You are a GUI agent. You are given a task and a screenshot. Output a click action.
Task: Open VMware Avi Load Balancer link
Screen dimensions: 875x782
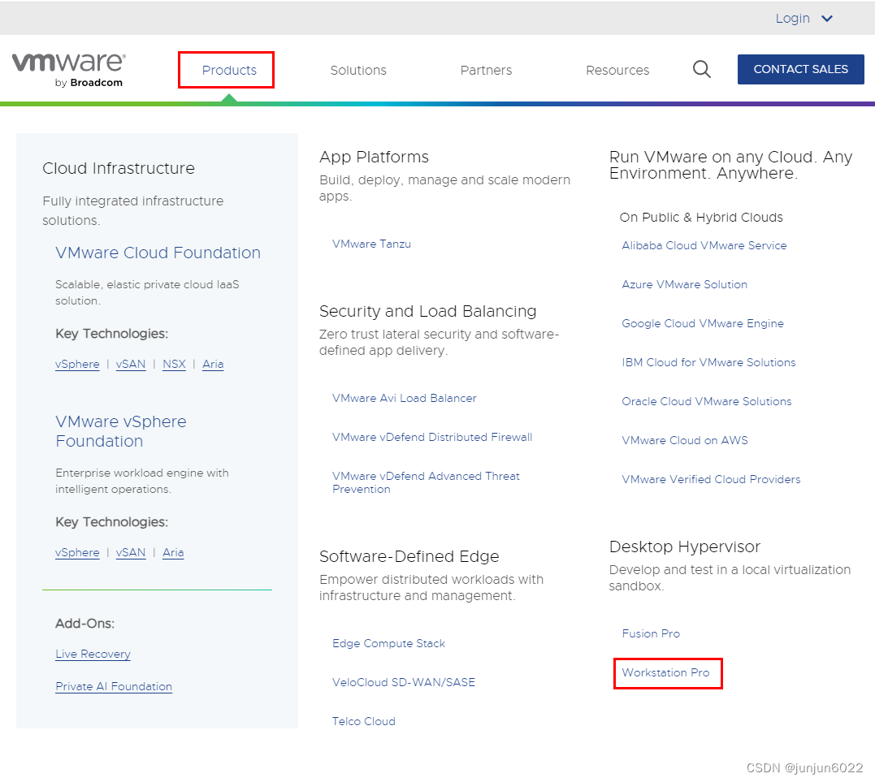(x=405, y=398)
